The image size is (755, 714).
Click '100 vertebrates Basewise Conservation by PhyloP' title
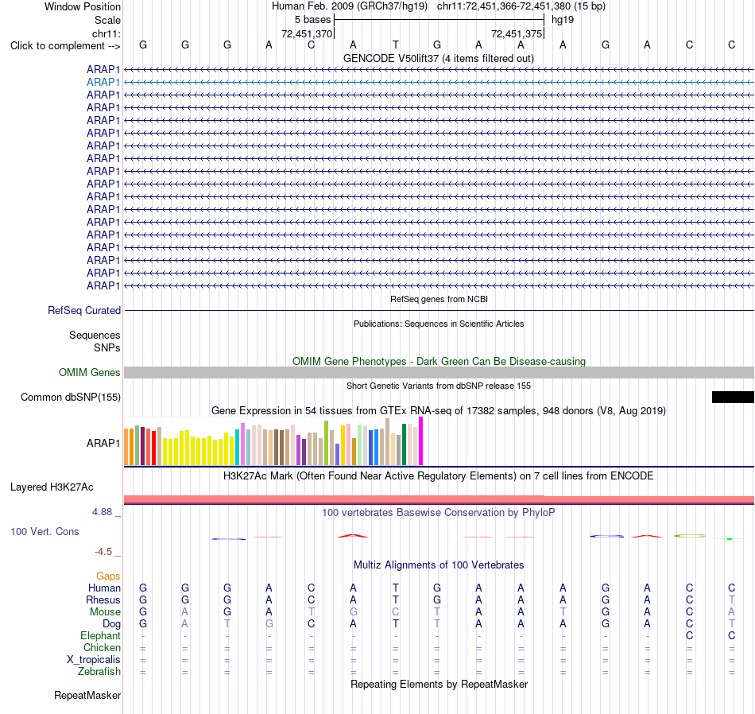(438, 513)
